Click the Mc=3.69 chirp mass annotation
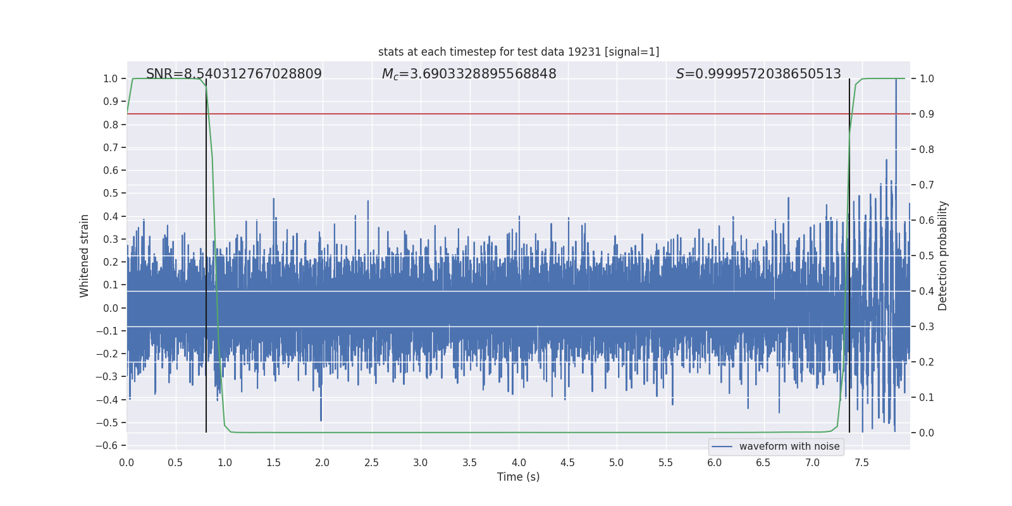The image size is (1012, 506). tap(469, 74)
